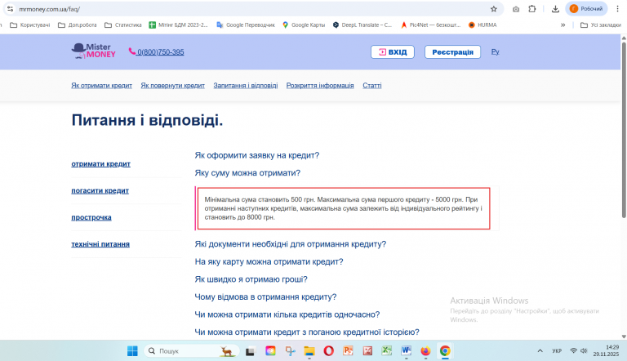Click the page vertical scrollbar thumb

[x=624, y=130]
